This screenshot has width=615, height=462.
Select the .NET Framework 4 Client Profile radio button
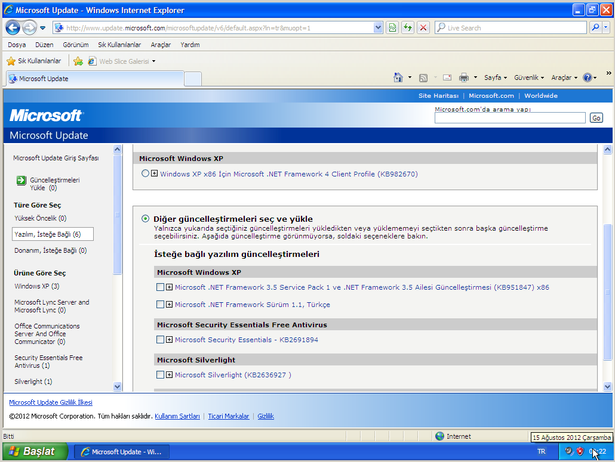point(145,173)
